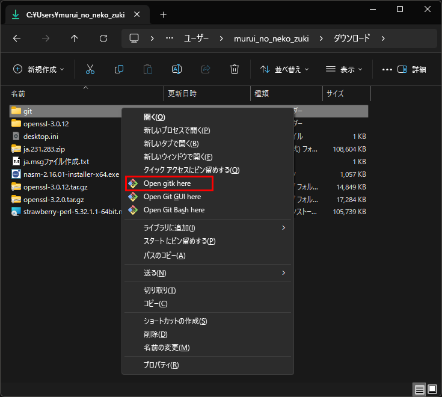Choose 新しいプロセスで開く(P)
Image resolution: width=442 pixels, height=397 pixels.
pyautogui.click(x=207, y=131)
